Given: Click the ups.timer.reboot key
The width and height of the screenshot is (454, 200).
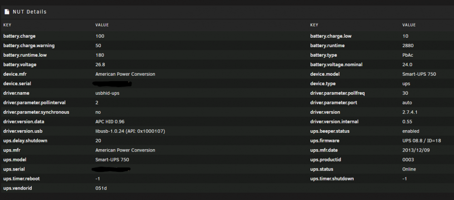Looking at the screenshot, I should coord(21,179).
